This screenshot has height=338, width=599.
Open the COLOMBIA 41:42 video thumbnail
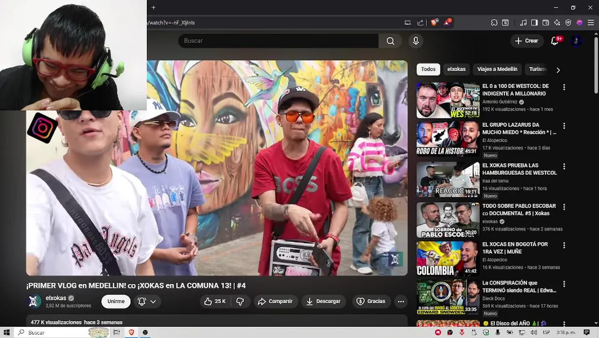(x=448, y=259)
